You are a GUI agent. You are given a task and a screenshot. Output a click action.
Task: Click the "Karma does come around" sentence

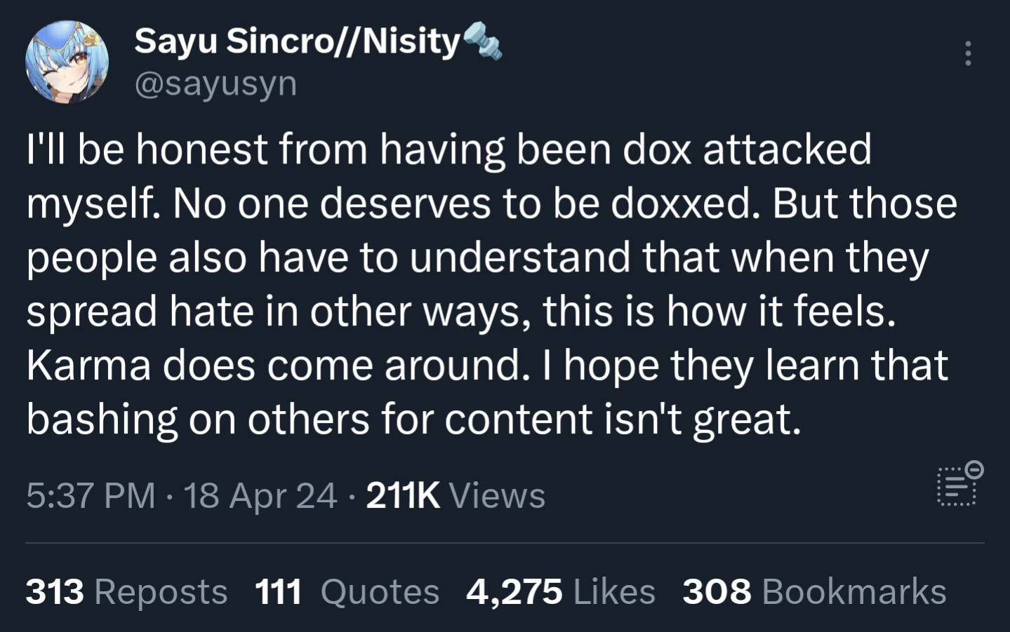click(x=277, y=365)
